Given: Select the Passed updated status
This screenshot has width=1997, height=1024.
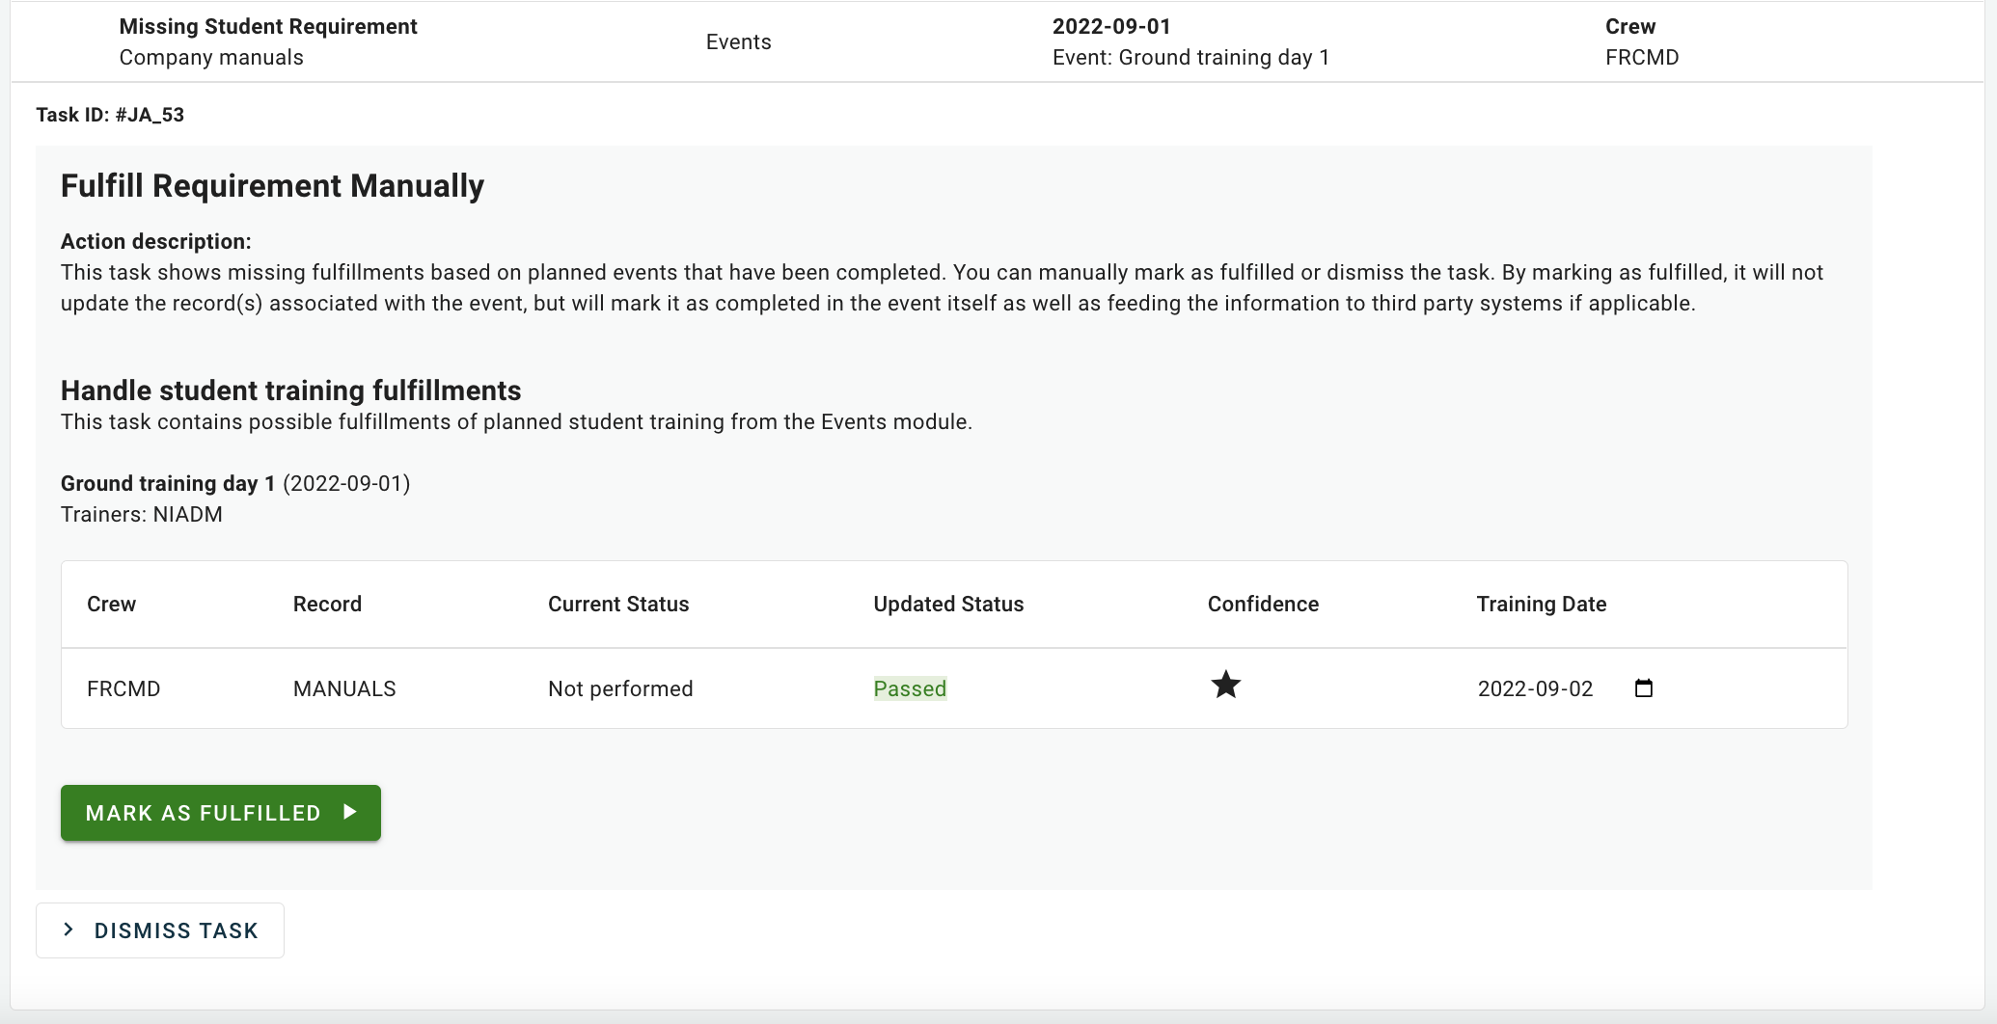Looking at the screenshot, I should click(x=910, y=688).
